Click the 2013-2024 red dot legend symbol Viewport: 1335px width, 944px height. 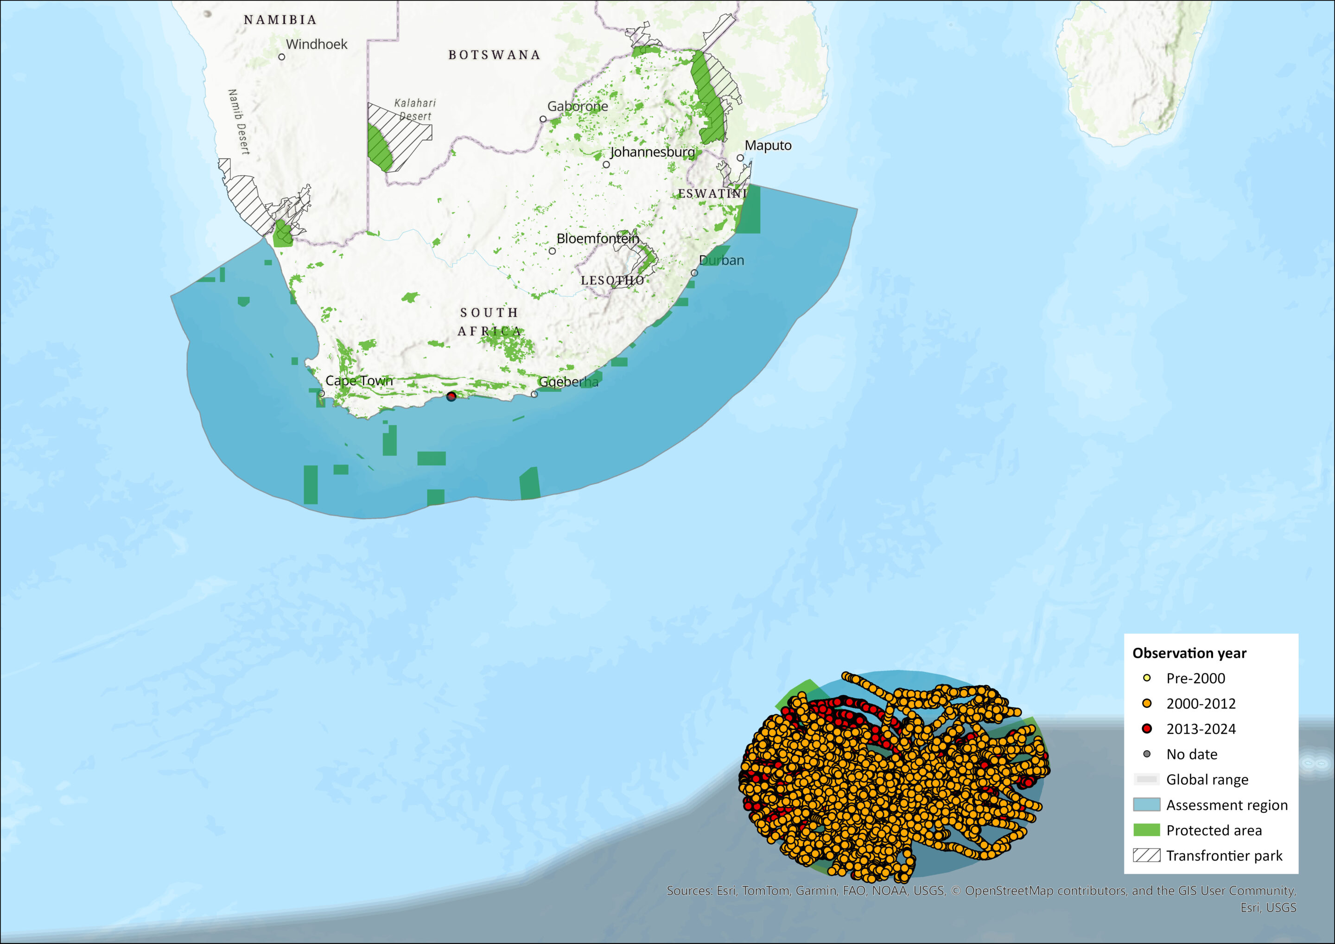tap(1147, 728)
